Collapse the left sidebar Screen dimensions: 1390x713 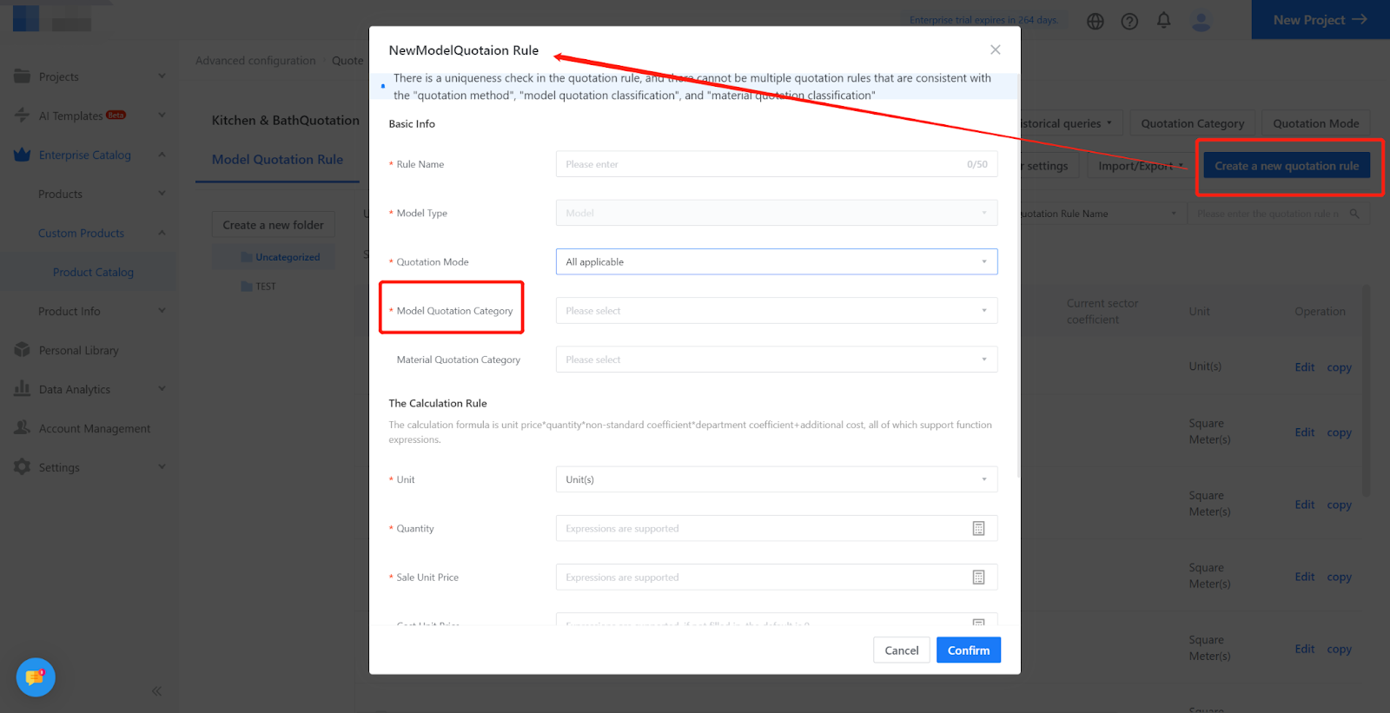point(156,691)
